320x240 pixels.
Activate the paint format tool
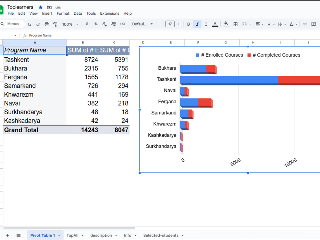[x=55, y=24]
